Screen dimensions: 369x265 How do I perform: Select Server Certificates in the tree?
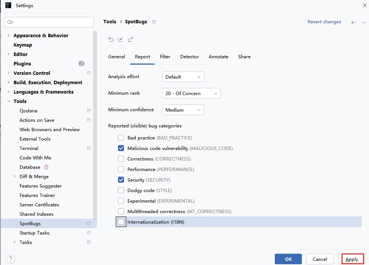tap(39, 204)
